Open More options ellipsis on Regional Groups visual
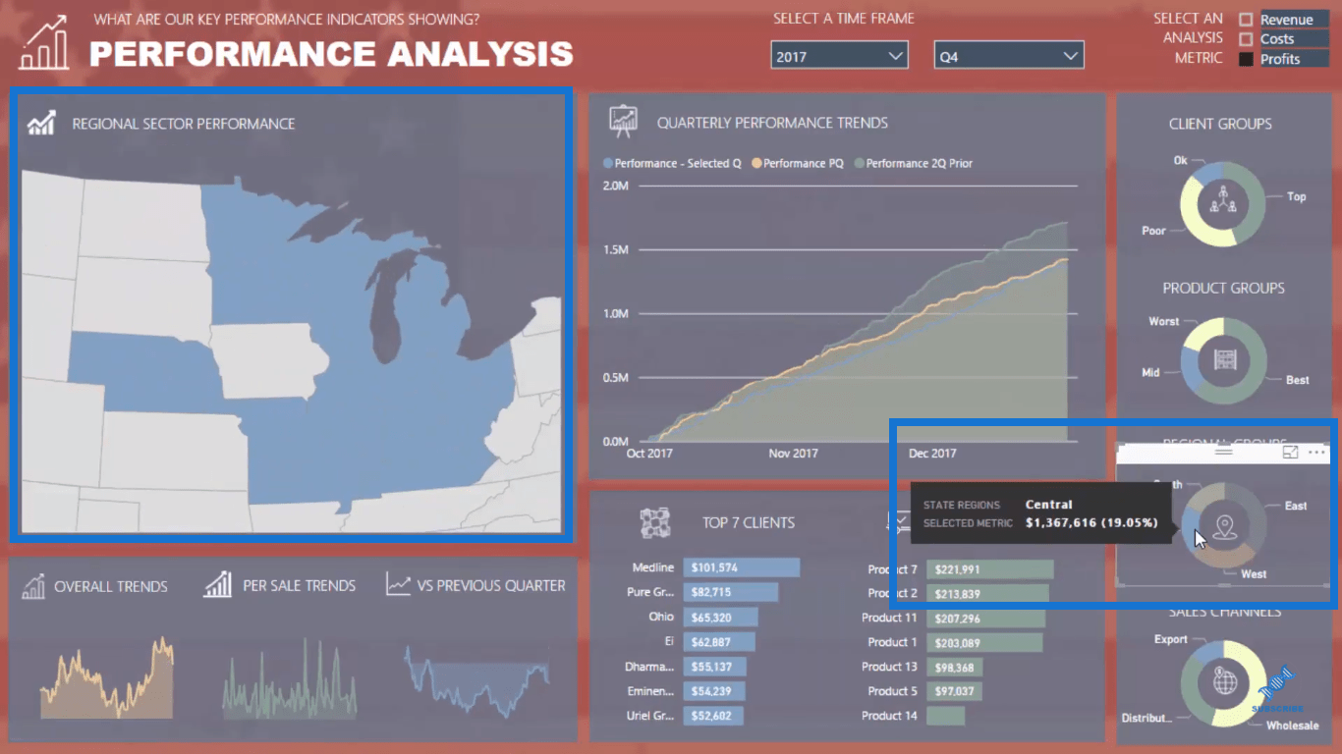Image resolution: width=1342 pixels, height=754 pixels. (x=1316, y=452)
